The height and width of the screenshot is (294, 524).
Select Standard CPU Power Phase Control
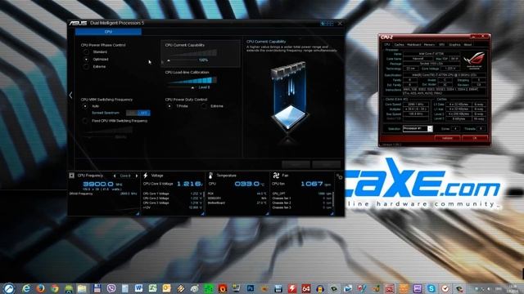[86, 52]
